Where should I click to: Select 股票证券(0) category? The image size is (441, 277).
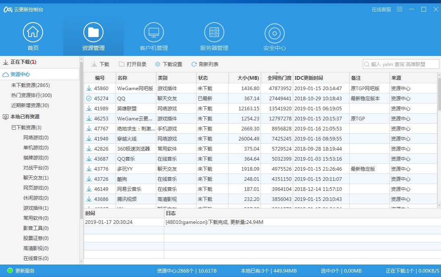point(36,238)
